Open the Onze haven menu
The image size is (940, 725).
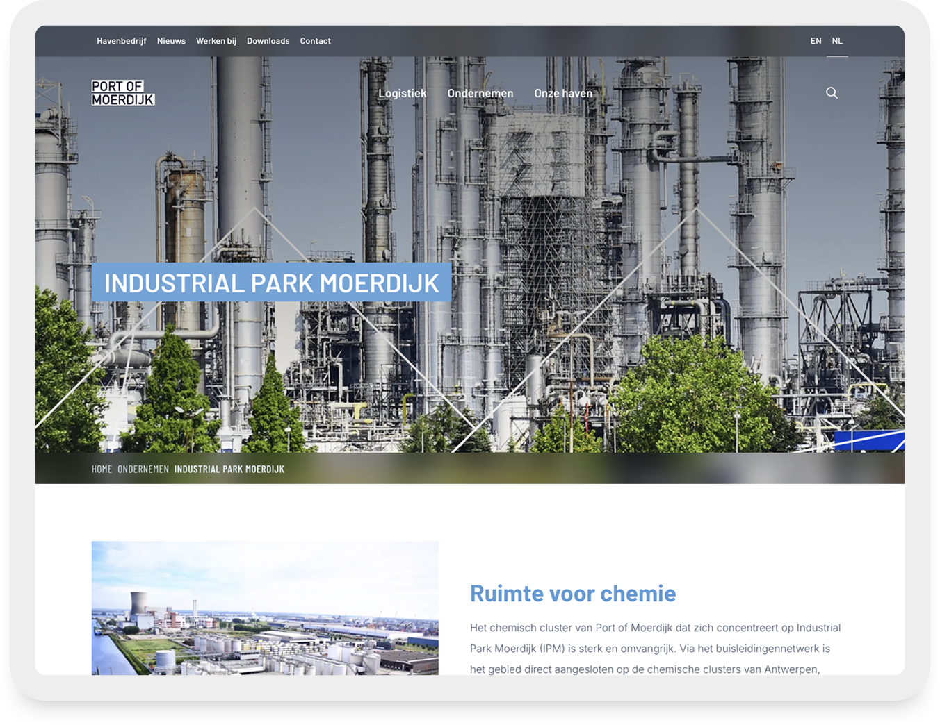tap(562, 93)
